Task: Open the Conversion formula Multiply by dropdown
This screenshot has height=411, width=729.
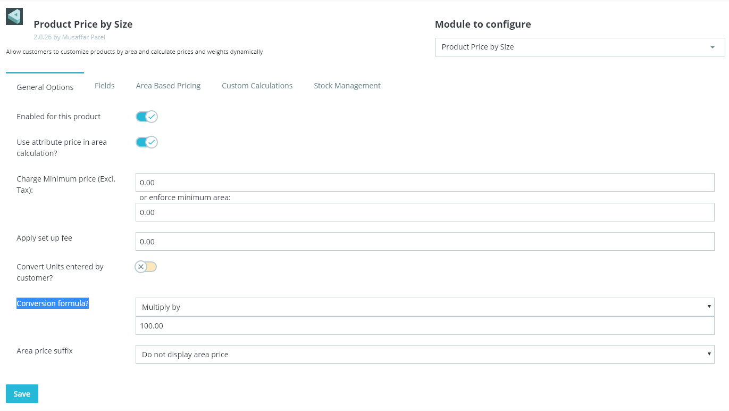Action: pos(425,307)
